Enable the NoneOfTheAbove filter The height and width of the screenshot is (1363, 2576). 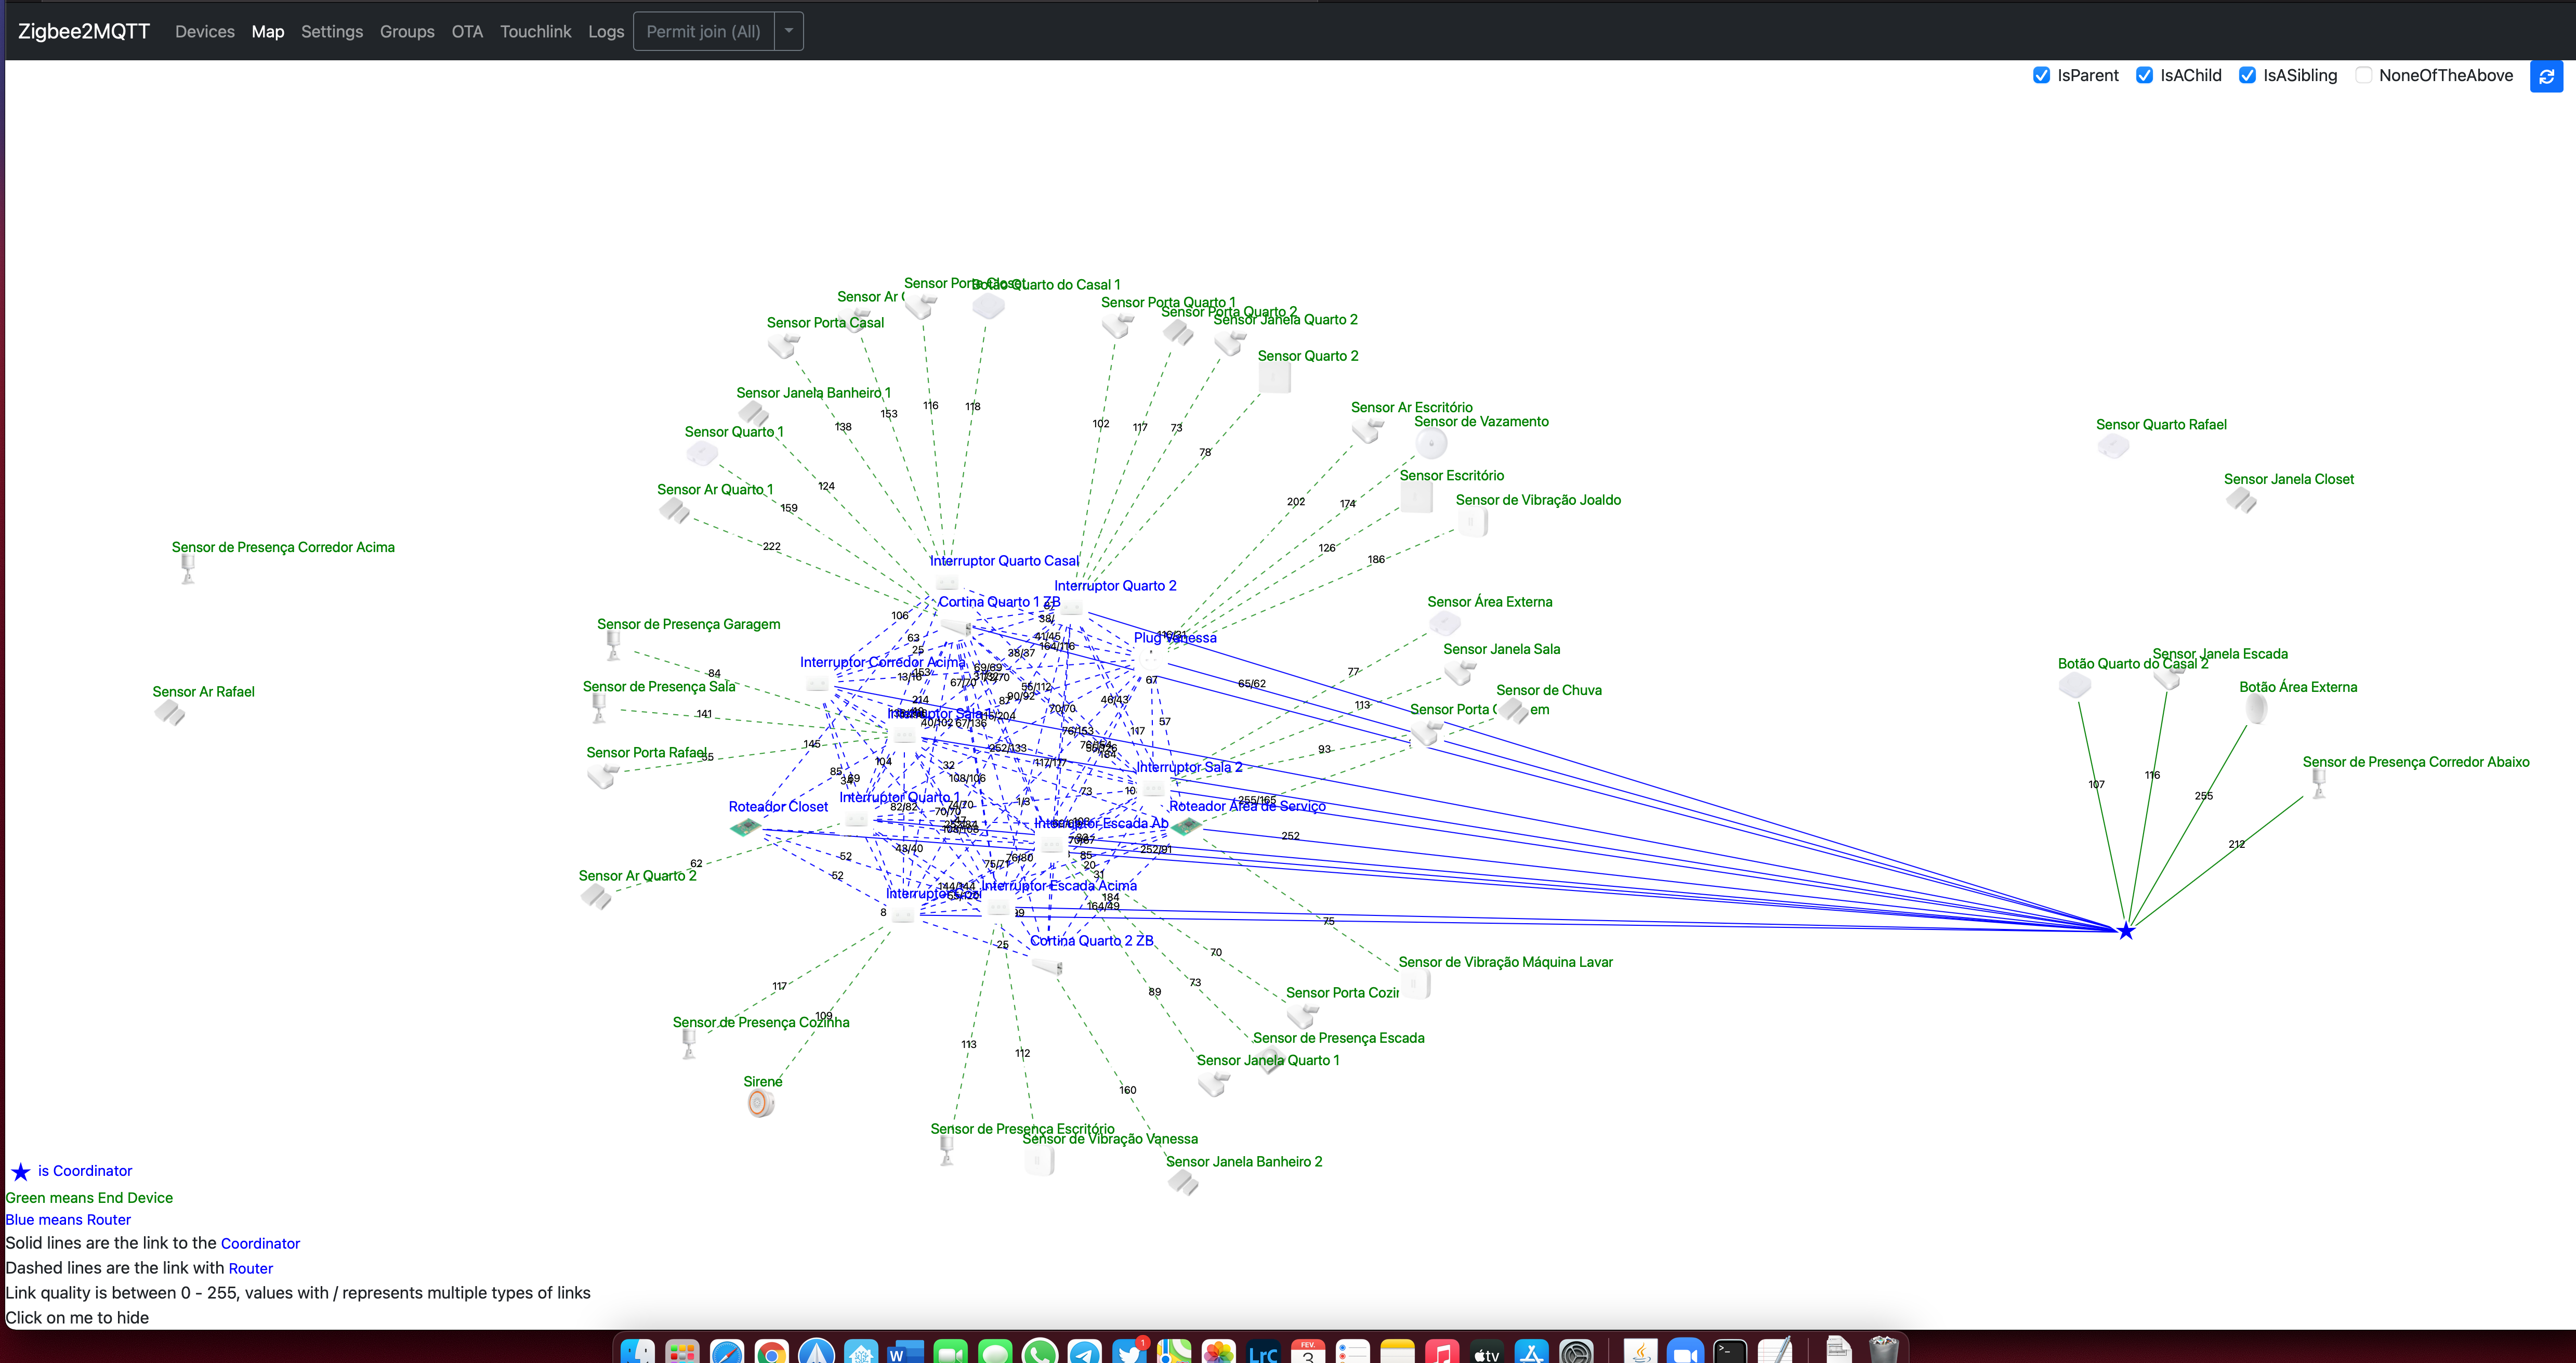2365,75
